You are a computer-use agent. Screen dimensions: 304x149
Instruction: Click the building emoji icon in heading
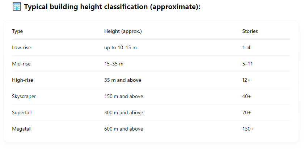tap(17, 7)
